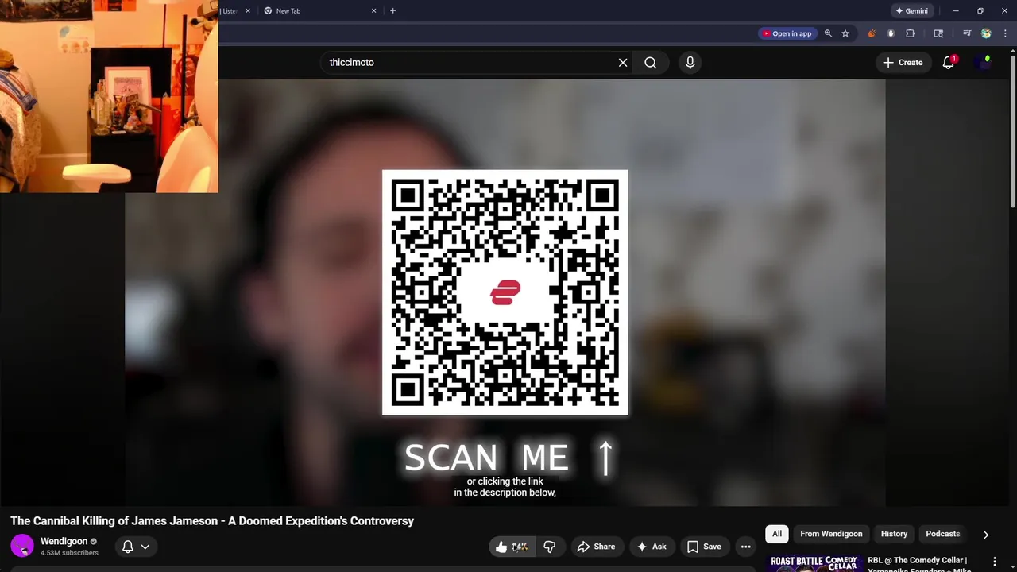
Task: Click the webcam overlay in the corner
Action: (109, 96)
